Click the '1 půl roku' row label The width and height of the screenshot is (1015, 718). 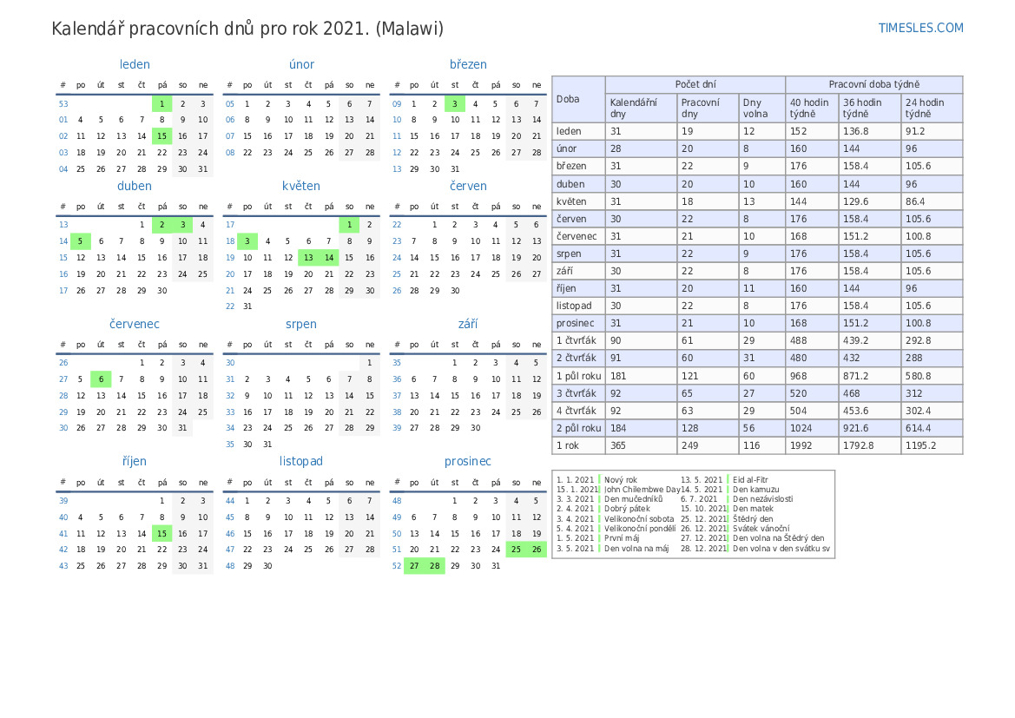click(x=578, y=376)
